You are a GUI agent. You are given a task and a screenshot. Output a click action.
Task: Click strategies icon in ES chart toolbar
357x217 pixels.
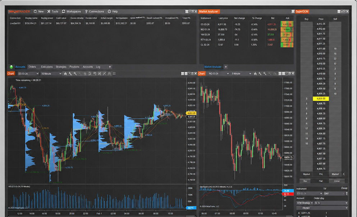(109, 74)
